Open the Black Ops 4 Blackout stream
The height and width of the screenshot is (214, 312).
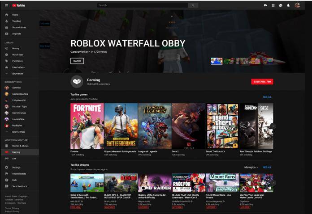tap(121, 183)
